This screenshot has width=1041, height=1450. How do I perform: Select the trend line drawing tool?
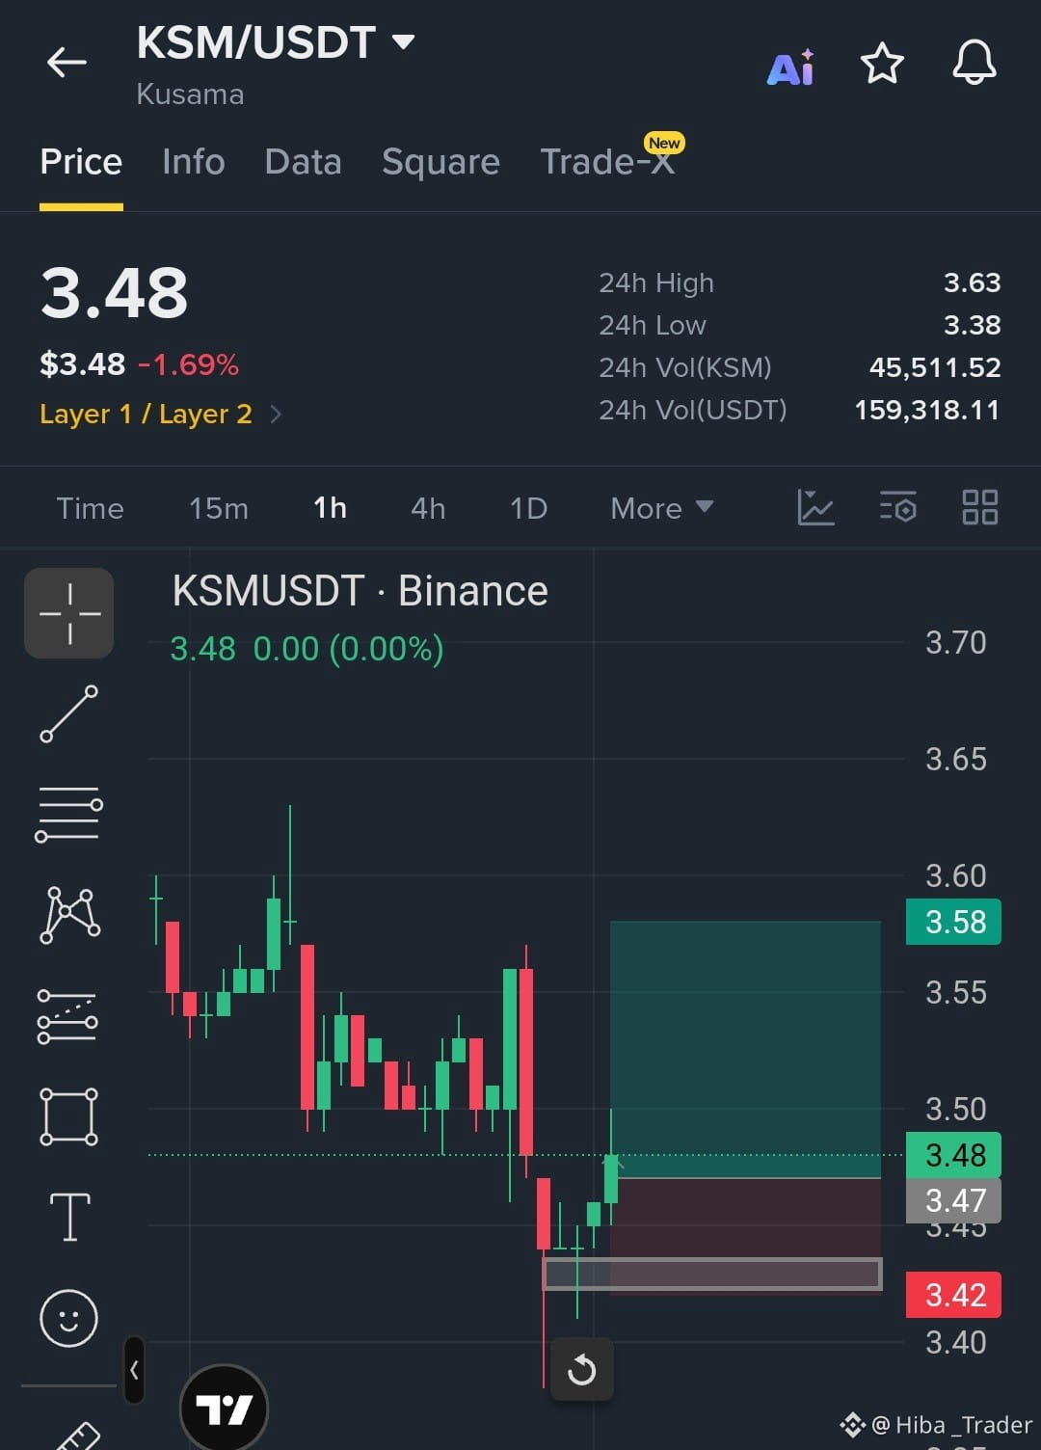click(68, 714)
